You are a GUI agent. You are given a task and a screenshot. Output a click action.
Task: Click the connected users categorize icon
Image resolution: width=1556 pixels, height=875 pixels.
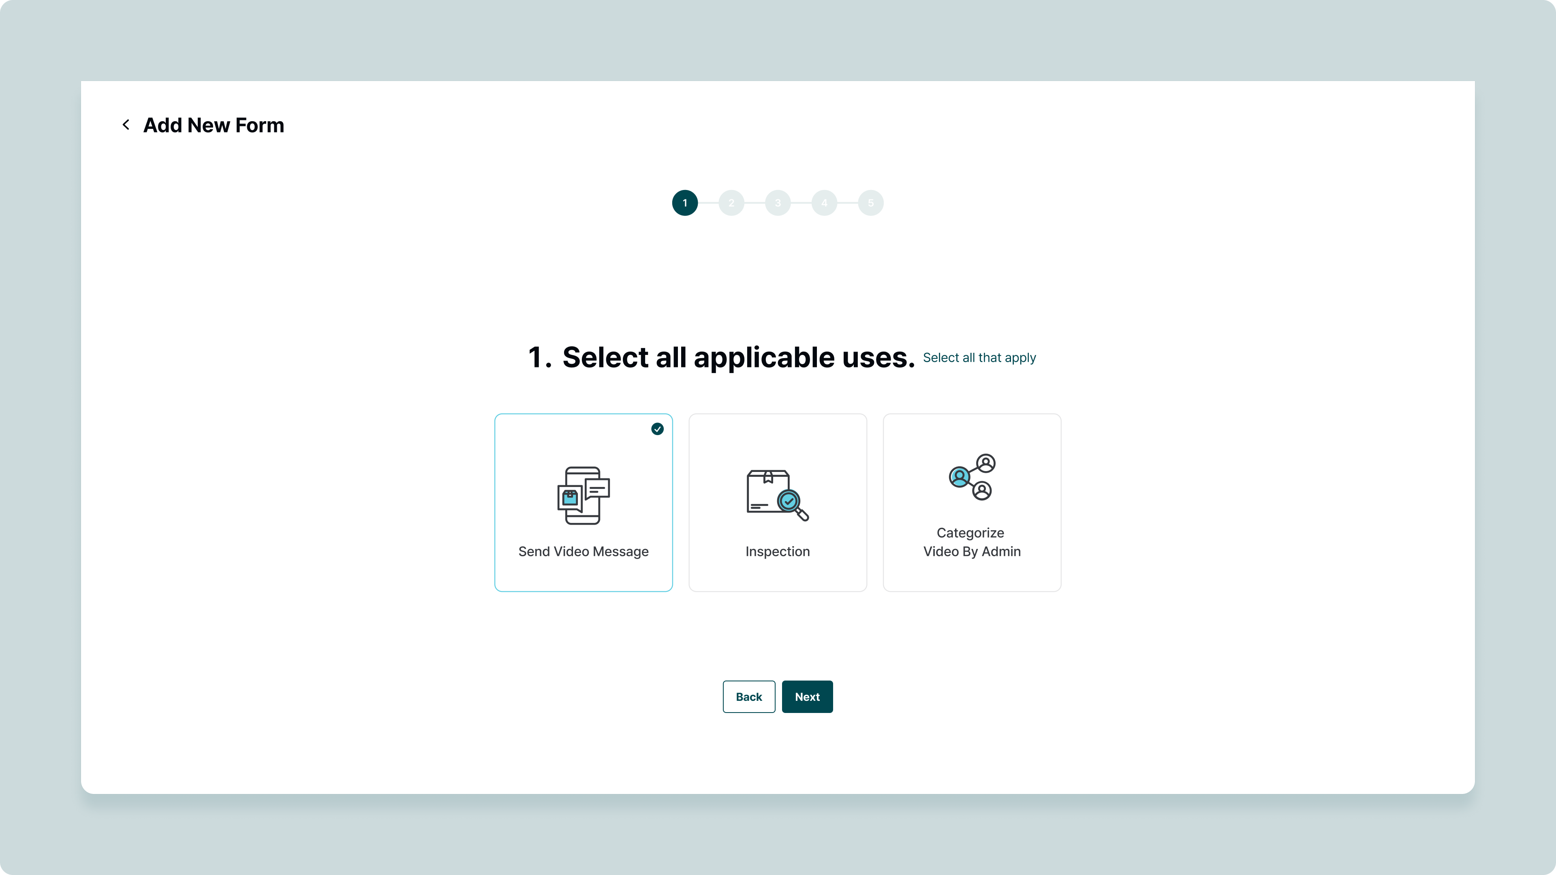point(972,477)
